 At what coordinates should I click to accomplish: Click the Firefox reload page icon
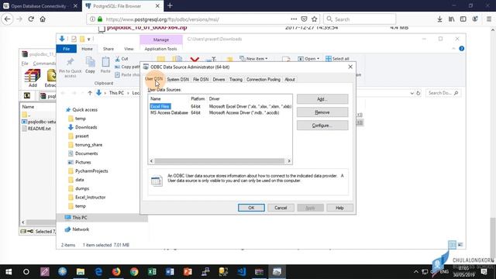click(x=31, y=19)
